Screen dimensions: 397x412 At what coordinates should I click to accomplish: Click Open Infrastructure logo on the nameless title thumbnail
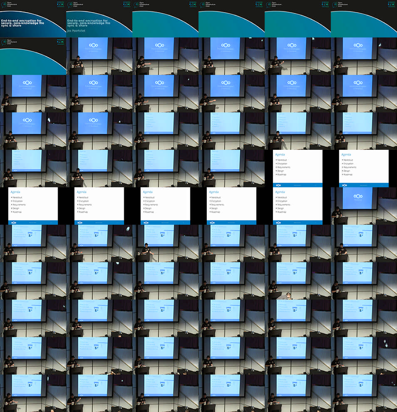point(5,5)
